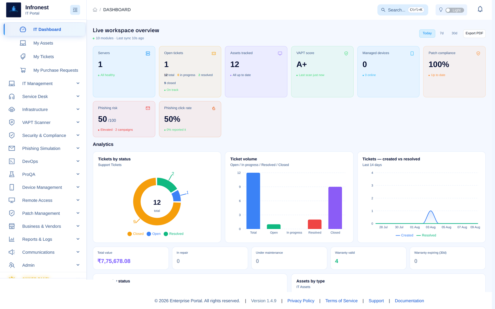Click the My Assets laptop icon

(x=23, y=43)
